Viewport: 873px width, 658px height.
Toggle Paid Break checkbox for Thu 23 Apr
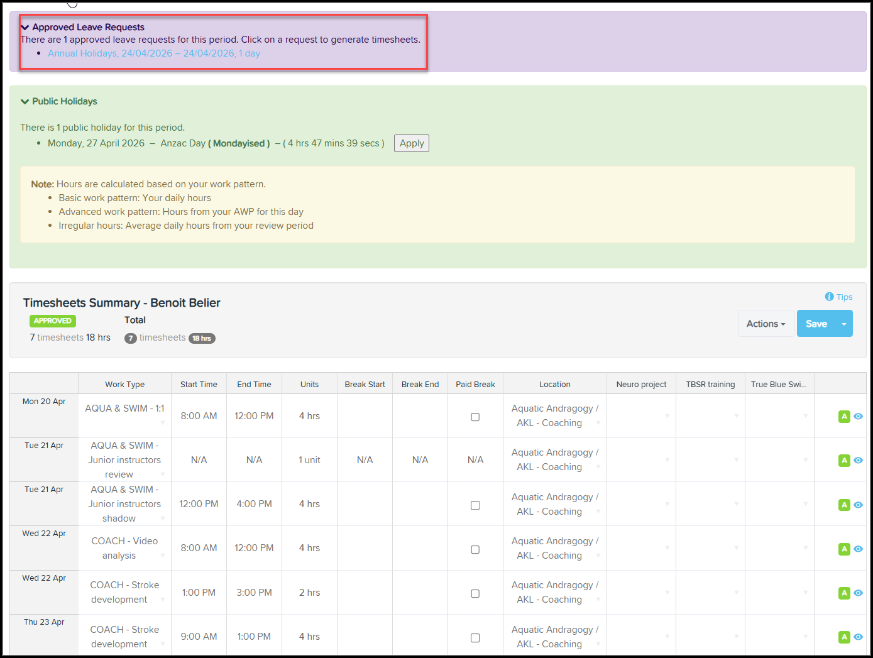pyautogui.click(x=475, y=637)
